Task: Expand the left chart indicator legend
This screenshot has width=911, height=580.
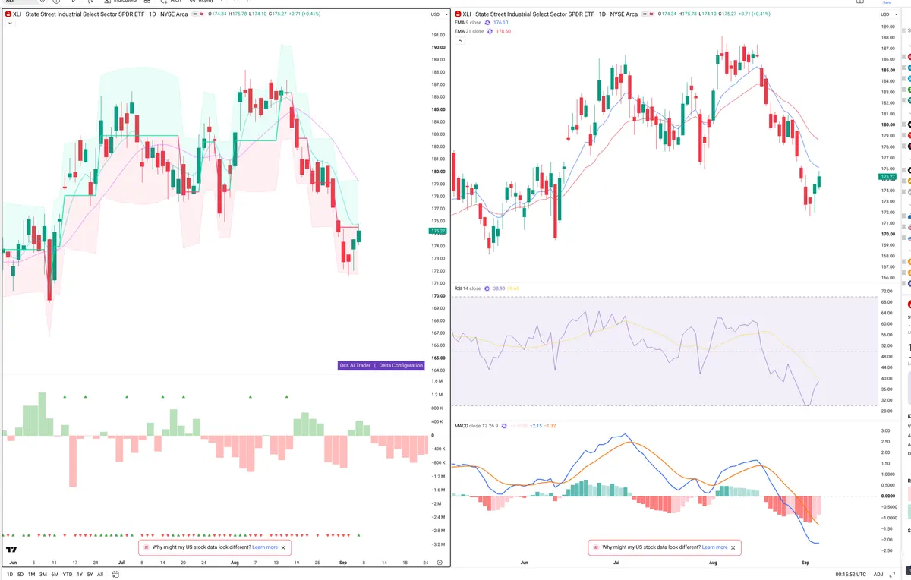Action: point(9,24)
